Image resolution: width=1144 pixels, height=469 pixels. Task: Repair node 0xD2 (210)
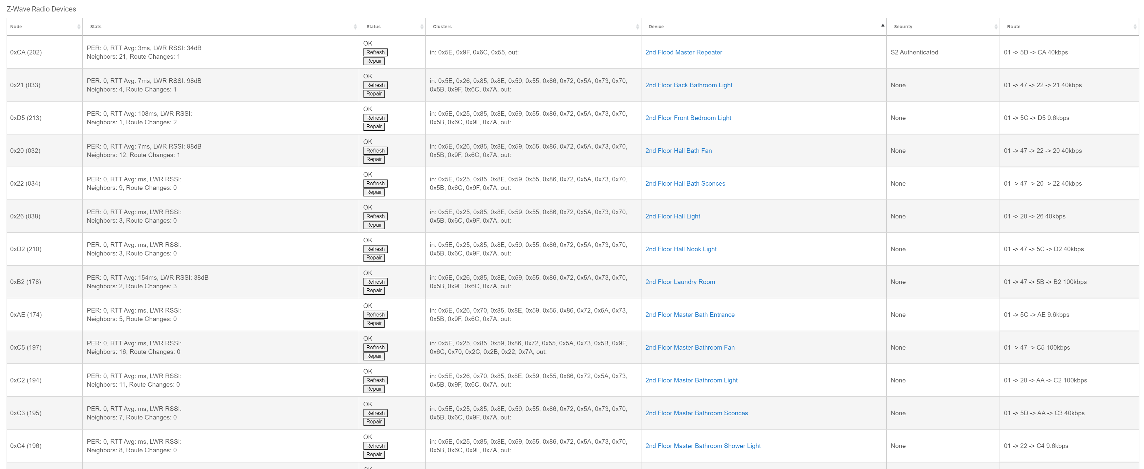pyautogui.click(x=374, y=258)
